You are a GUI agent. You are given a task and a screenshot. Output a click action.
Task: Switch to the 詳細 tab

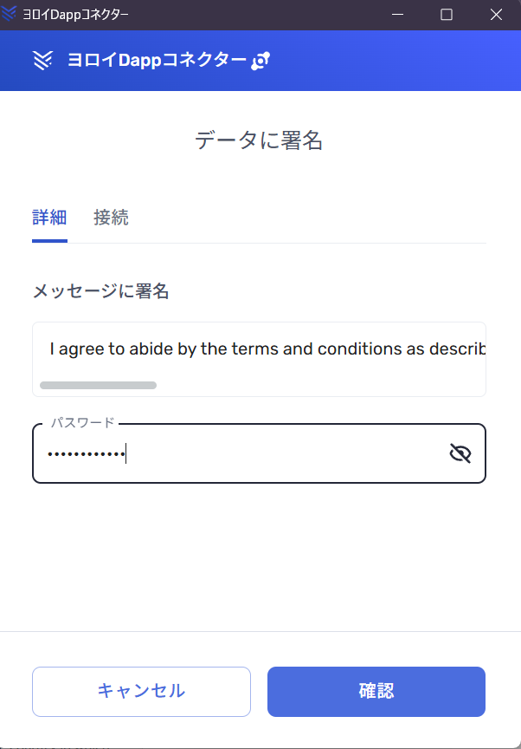pos(49,218)
